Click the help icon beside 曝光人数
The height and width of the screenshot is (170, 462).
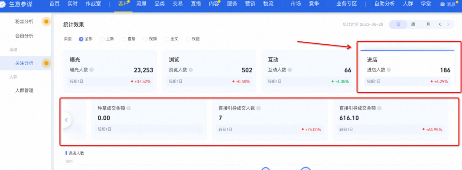(x=92, y=70)
